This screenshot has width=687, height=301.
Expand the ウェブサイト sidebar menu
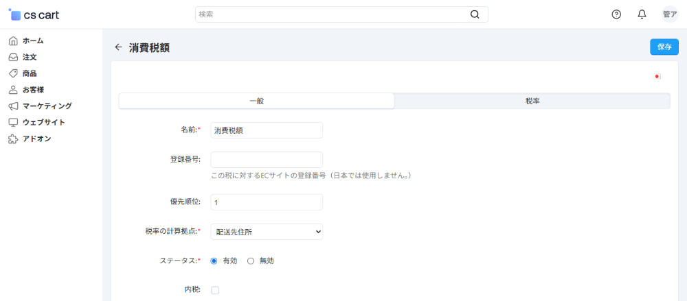pyautogui.click(x=43, y=122)
